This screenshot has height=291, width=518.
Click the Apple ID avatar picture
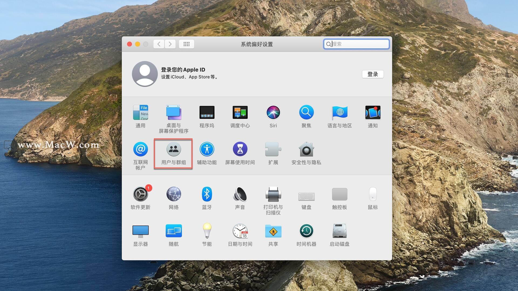(145, 74)
